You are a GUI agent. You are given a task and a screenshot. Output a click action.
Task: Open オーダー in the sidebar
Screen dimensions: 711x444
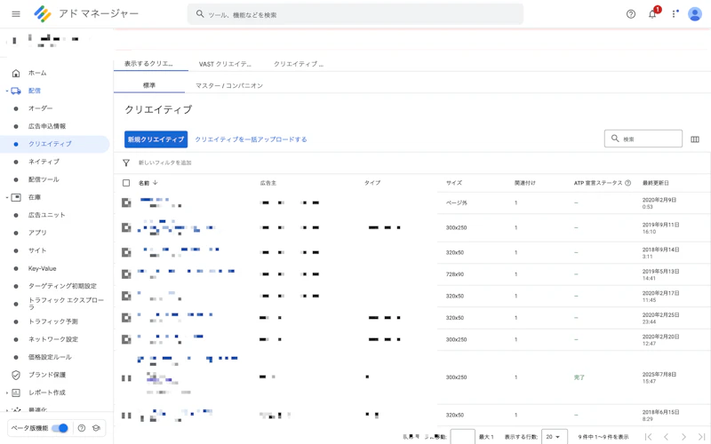point(40,108)
